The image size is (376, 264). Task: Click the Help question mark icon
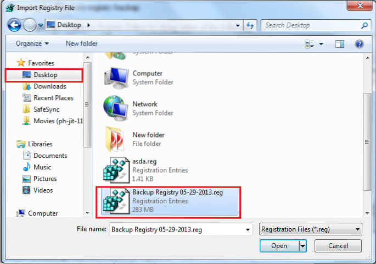click(x=359, y=43)
